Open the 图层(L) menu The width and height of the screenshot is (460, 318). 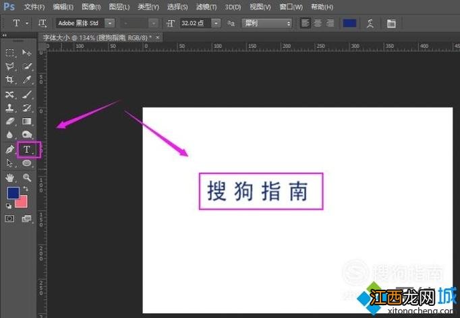(x=119, y=7)
